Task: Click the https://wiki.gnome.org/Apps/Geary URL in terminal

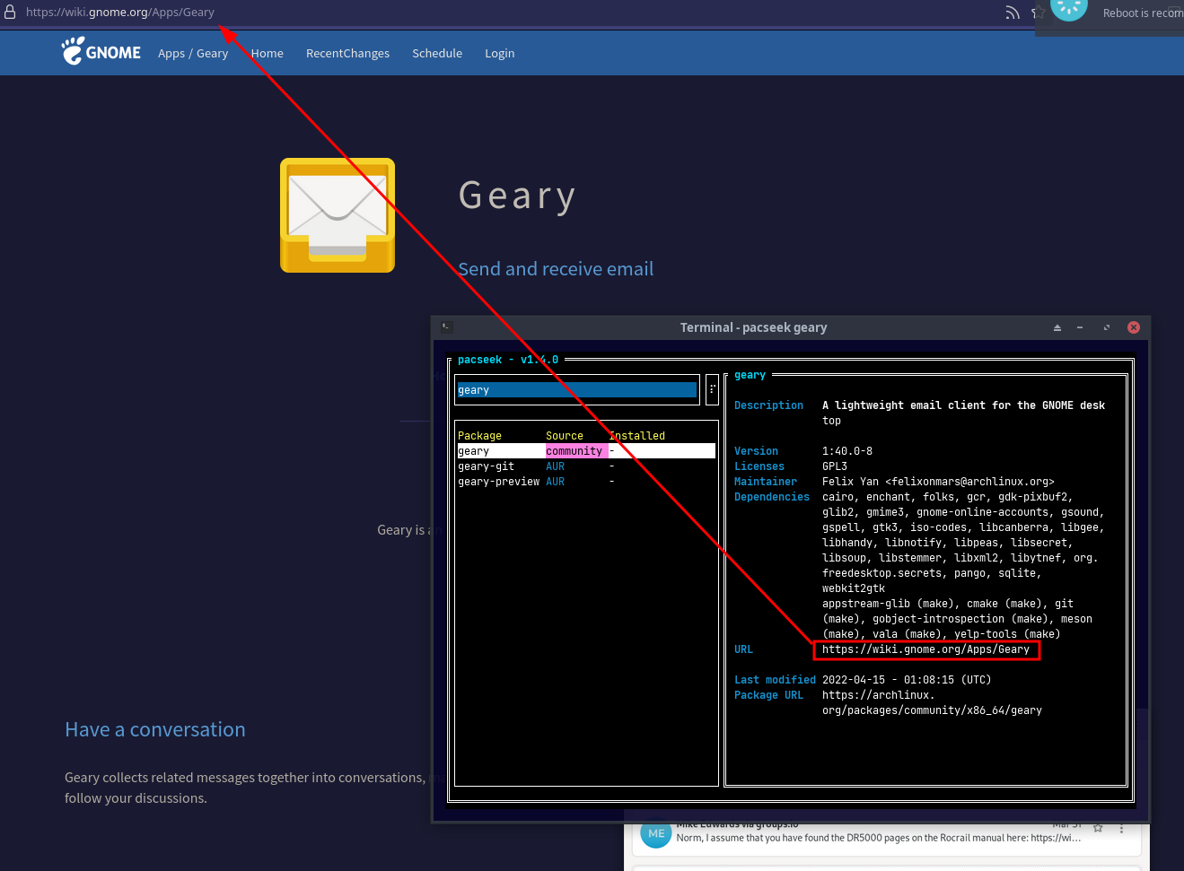Action: click(x=925, y=649)
